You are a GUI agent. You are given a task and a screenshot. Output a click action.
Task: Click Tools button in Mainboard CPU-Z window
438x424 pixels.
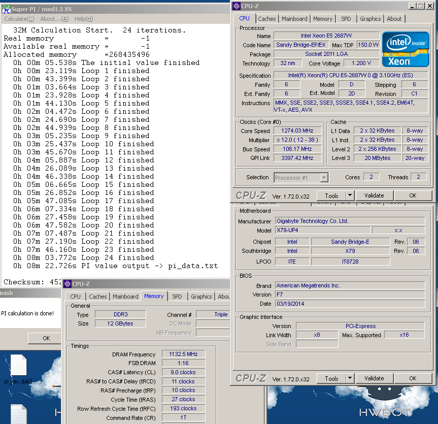[331, 378]
